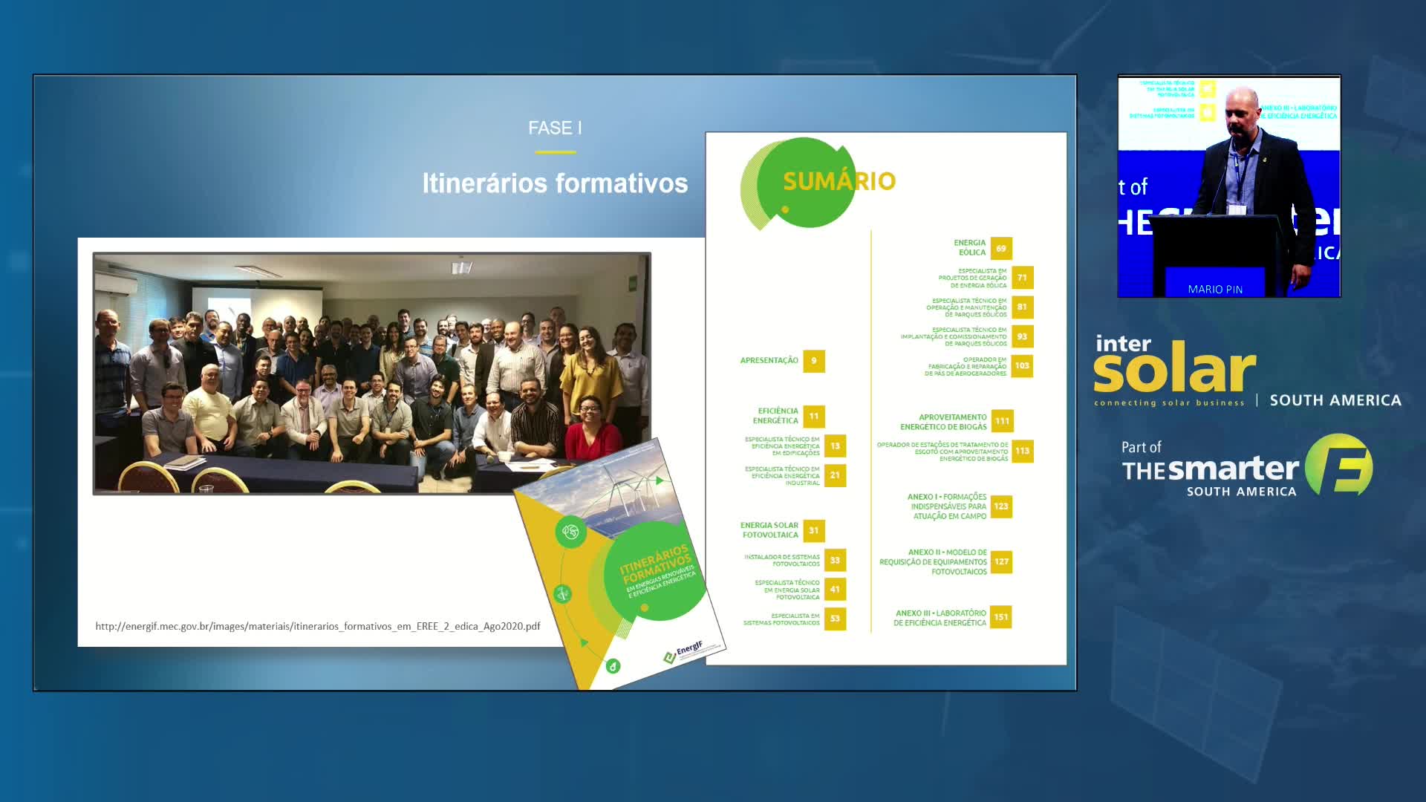Click 'APROVEITAMENTO ENERGÉTICO DE BIOGÁS' entry
The image size is (1426, 802).
943,422
